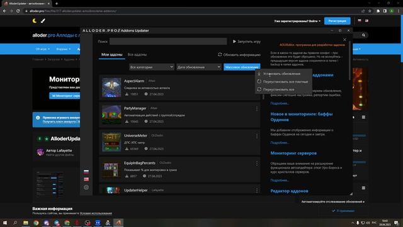403x227 pixels.
Task: Click the search magnifier on the website
Action: [x=363, y=35]
